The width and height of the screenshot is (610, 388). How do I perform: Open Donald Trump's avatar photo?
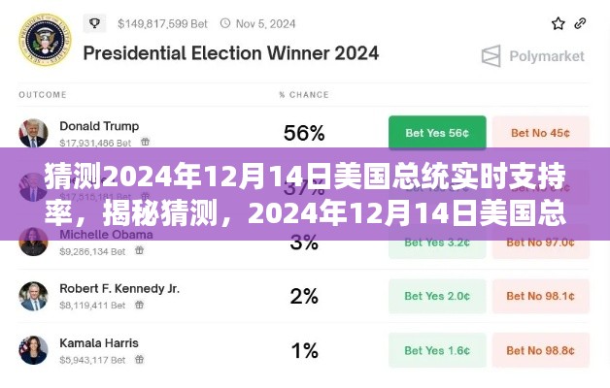(33, 133)
